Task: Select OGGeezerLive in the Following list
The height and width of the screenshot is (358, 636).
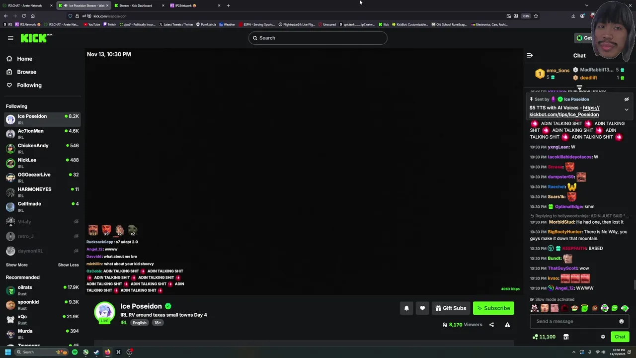Action: pyautogui.click(x=42, y=178)
